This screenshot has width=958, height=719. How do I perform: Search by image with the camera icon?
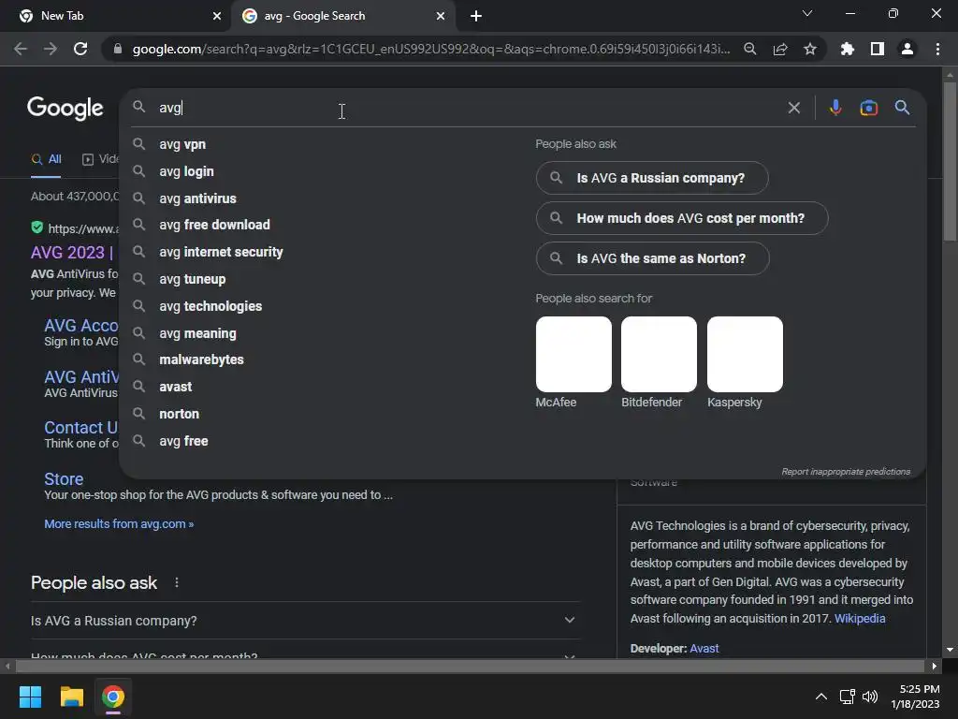coord(869,108)
